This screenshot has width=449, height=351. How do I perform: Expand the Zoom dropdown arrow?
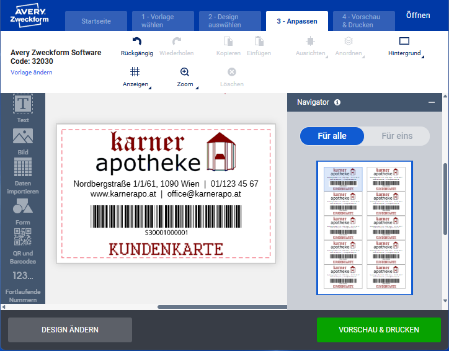(197, 87)
